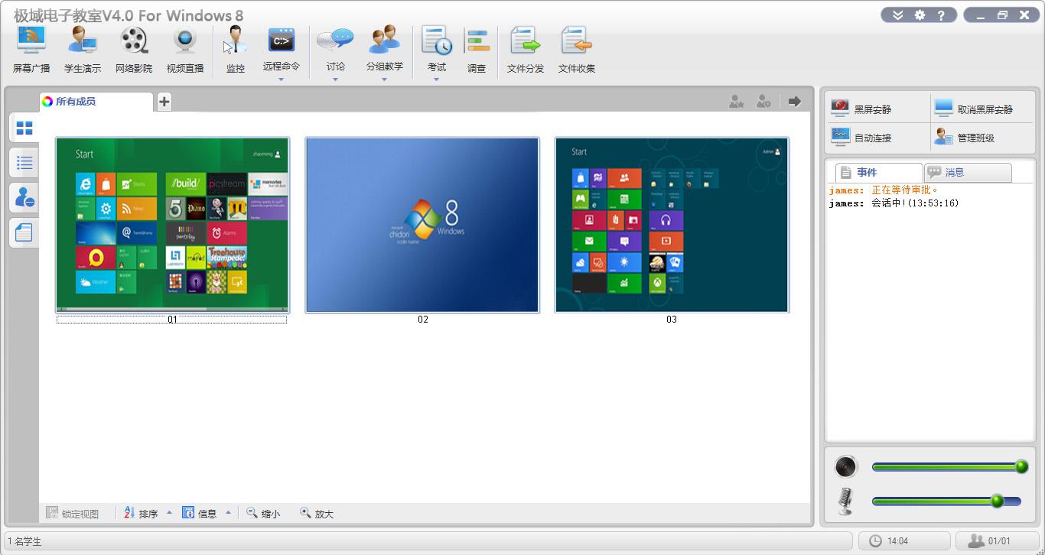Launch 网络影院 network cinema
The image size is (1045, 555).
[x=134, y=50]
